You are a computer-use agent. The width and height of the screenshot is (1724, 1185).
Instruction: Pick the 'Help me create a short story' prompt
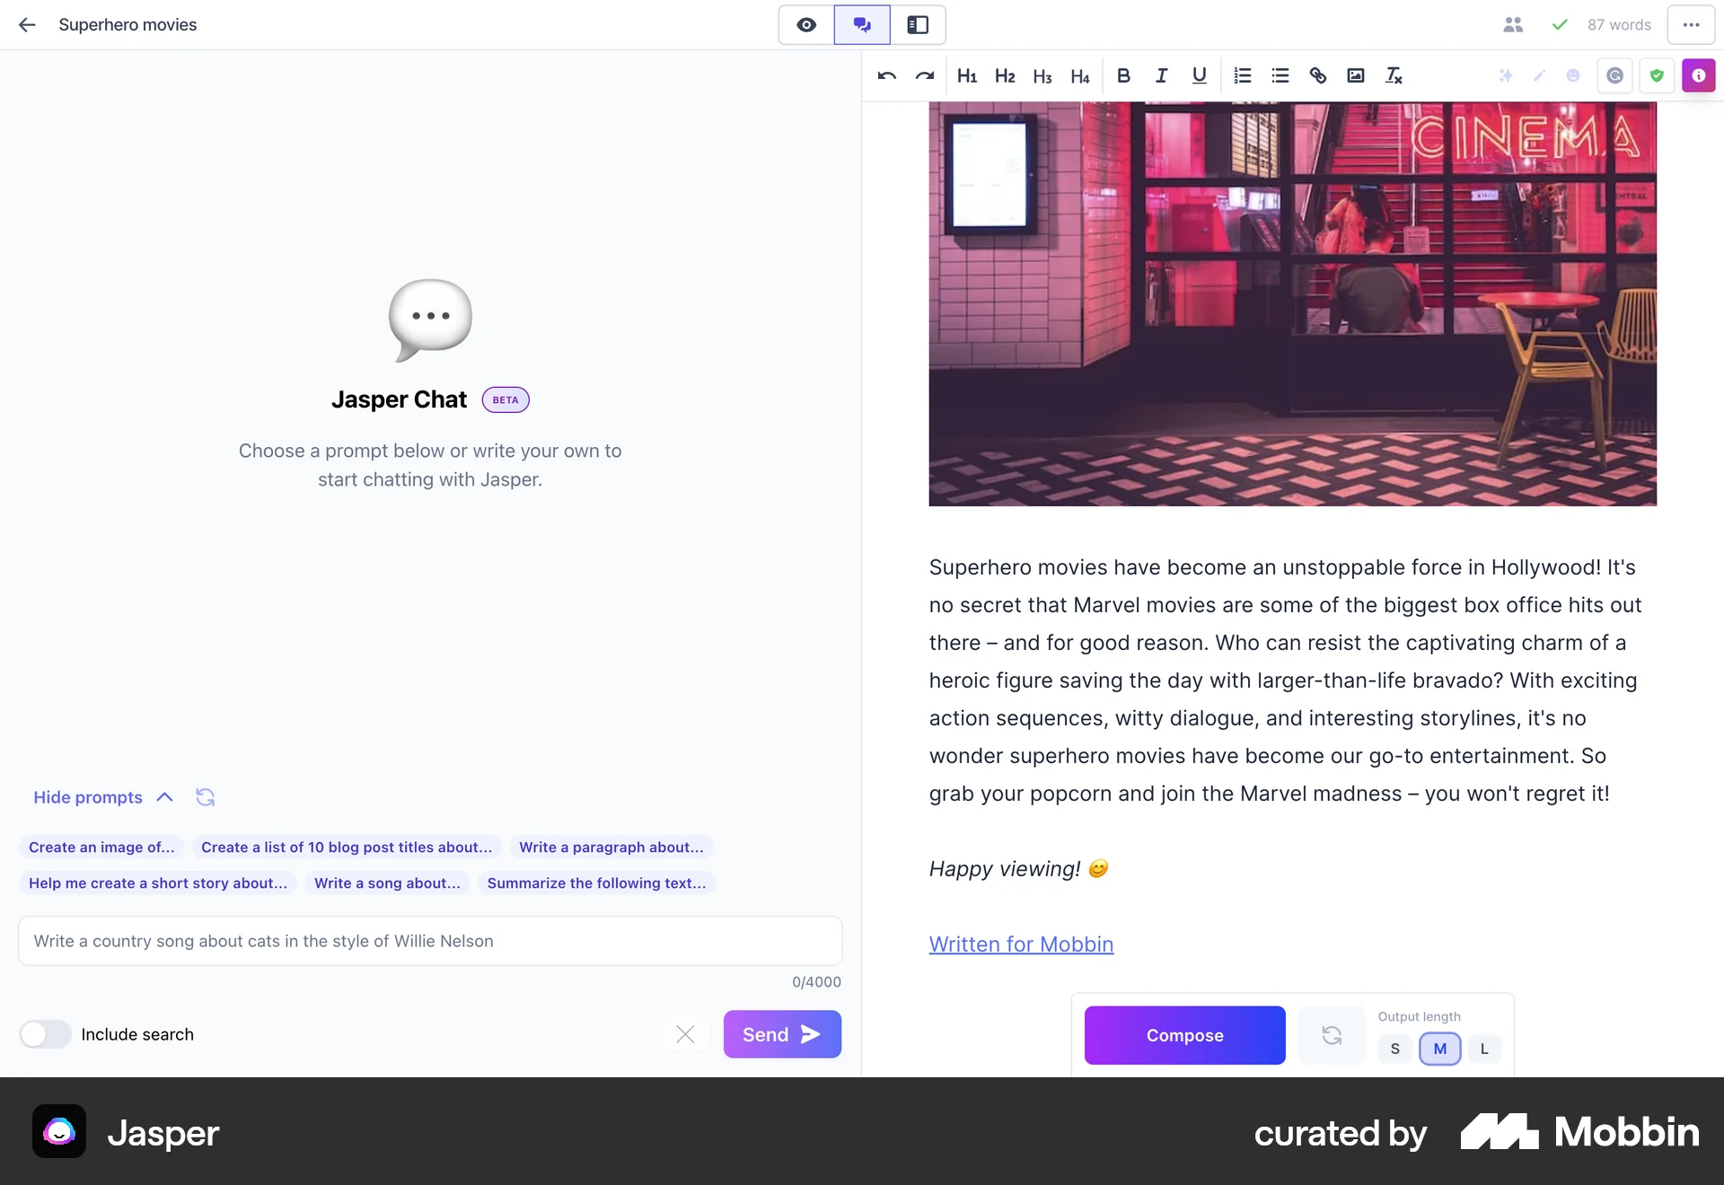[x=158, y=883]
